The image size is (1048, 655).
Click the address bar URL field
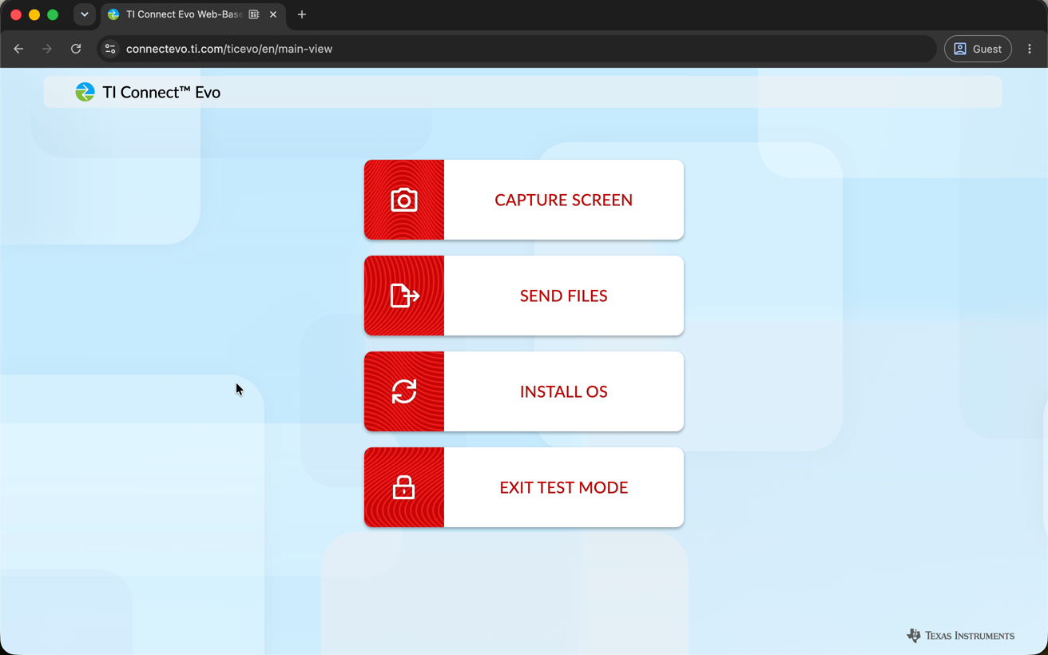[517, 49]
